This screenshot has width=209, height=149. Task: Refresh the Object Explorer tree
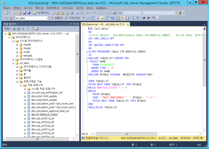coord(32,29)
